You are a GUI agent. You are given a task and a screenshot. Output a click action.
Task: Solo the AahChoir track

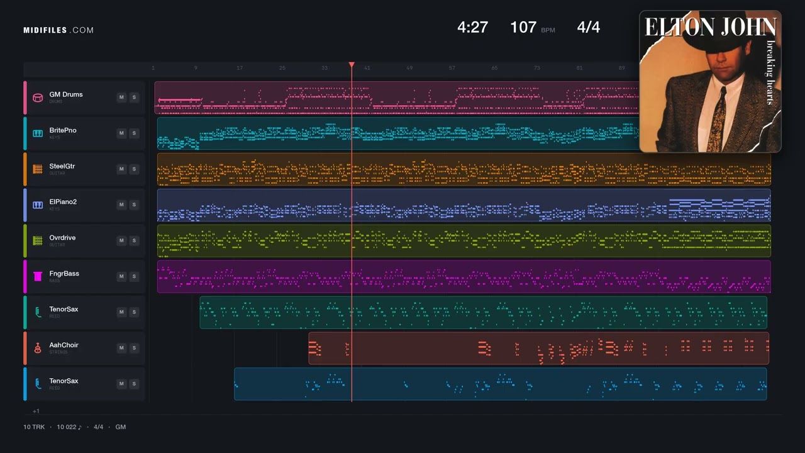(x=134, y=349)
